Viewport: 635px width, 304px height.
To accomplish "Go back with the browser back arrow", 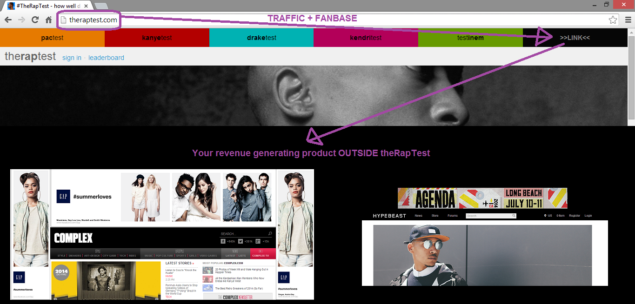I will pos(8,20).
